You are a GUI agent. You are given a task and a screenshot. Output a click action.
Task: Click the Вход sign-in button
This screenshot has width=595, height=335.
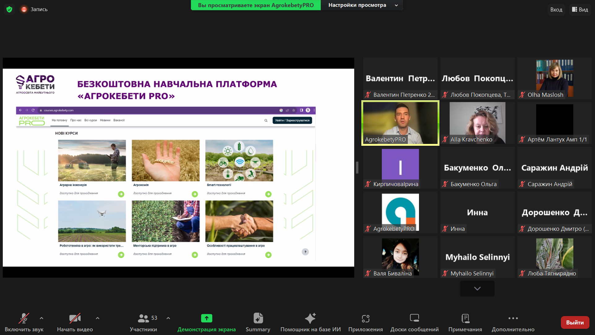[556, 10]
